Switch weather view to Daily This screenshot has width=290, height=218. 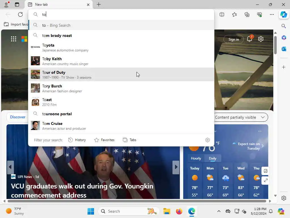pos(212,158)
